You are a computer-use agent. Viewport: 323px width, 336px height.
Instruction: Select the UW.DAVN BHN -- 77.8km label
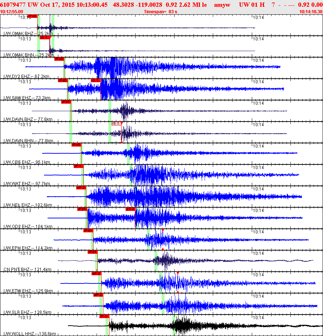28,140
